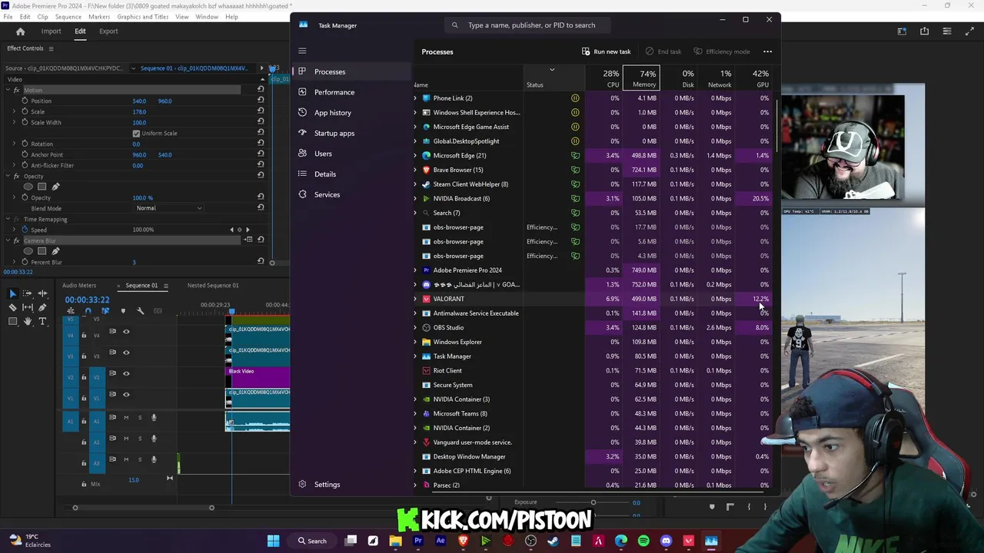Click the Windows Start button
984x553 pixels.
(273, 541)
